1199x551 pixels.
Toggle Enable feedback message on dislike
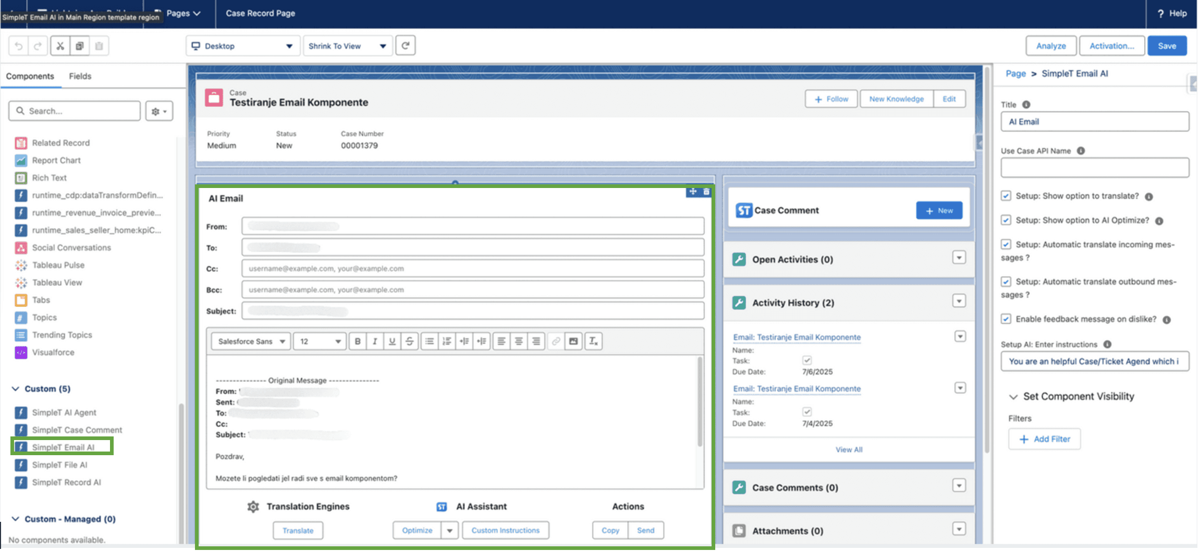click(x=1006, y=319)
